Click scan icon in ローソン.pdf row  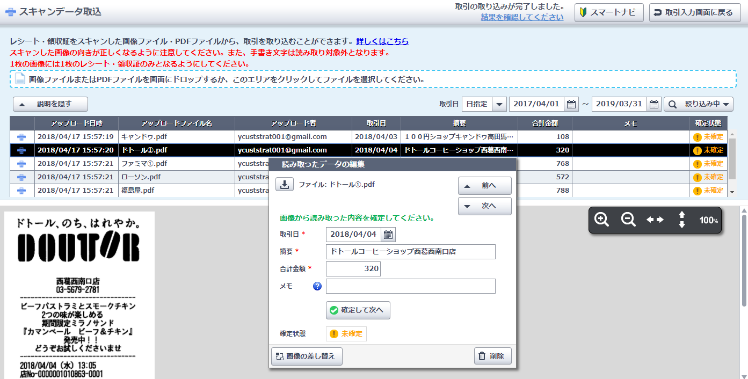22,177
